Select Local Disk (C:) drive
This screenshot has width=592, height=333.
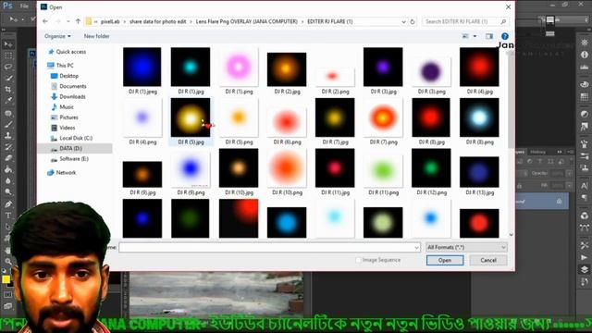(76, 138)
